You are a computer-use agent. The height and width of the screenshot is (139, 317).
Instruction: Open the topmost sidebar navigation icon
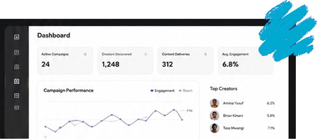click(17, 37)
